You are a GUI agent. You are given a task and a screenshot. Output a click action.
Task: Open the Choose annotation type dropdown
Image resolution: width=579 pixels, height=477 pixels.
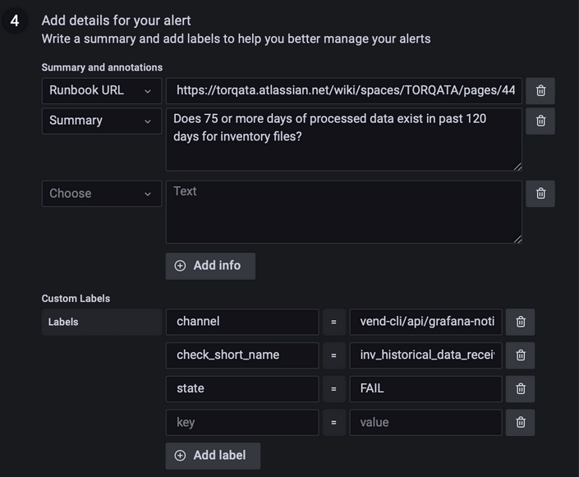pos(102,194)
